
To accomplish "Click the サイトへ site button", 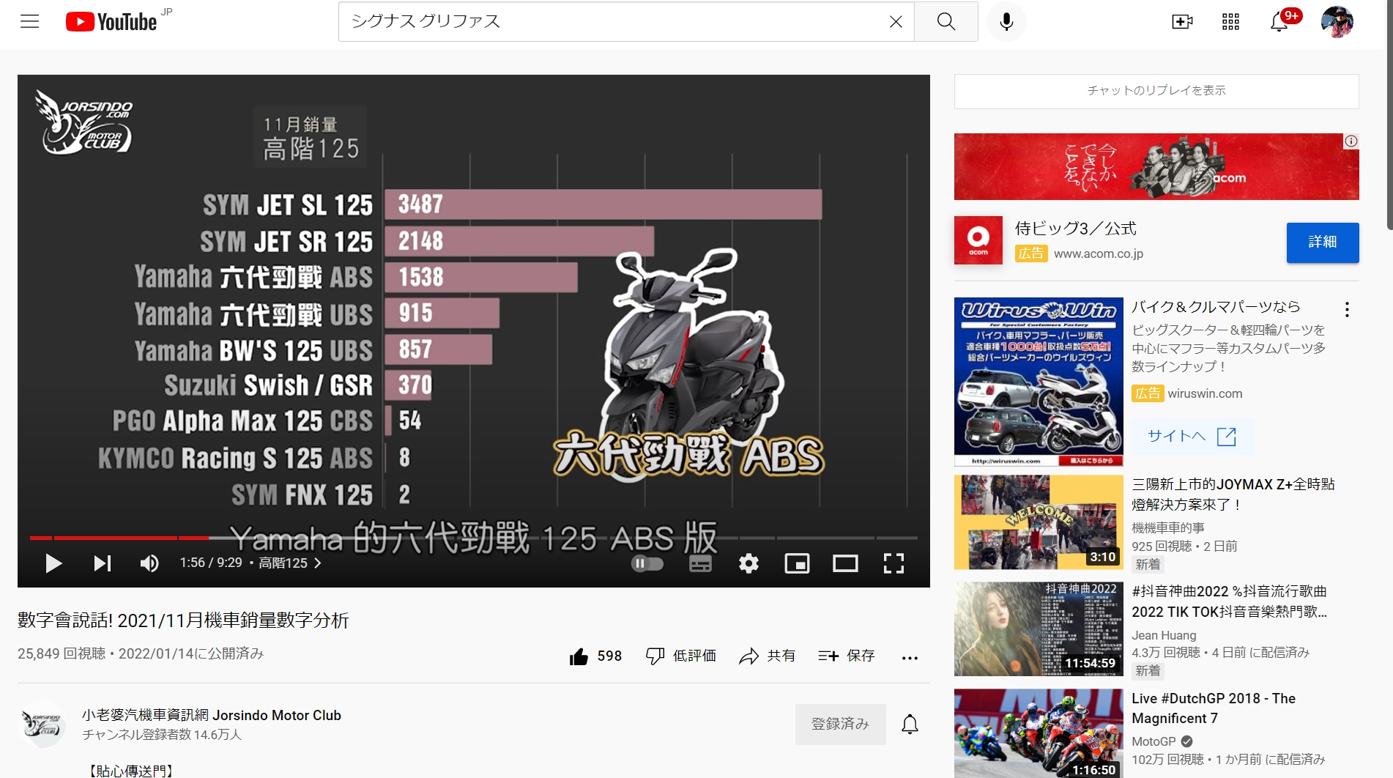I will tap(1192, 436).
